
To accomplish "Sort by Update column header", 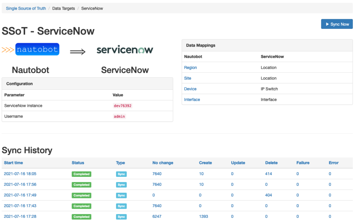I will coord(238,163).
